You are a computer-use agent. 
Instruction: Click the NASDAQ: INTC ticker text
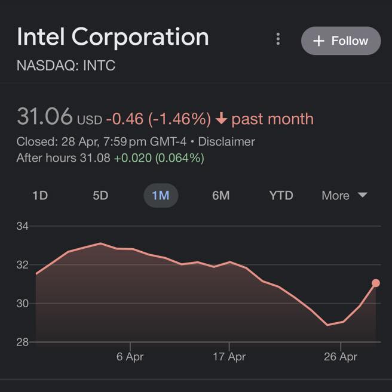66,66
